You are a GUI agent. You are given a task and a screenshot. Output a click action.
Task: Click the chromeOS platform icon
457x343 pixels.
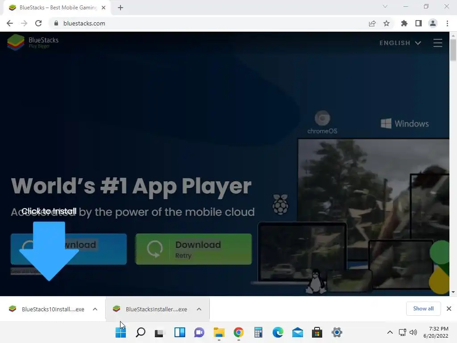coord(322,122)
